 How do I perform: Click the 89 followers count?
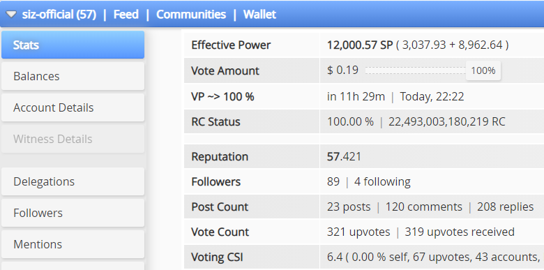333,181
